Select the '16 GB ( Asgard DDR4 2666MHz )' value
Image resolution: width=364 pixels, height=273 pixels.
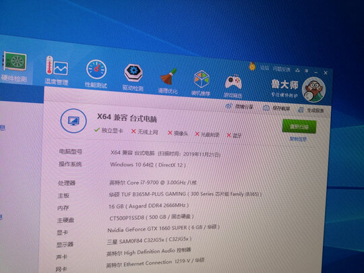click(148, 206)
